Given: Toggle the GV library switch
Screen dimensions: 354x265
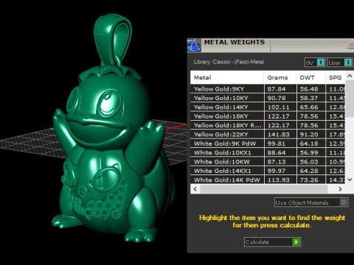Looking at the screenshot, I should 315,63.
